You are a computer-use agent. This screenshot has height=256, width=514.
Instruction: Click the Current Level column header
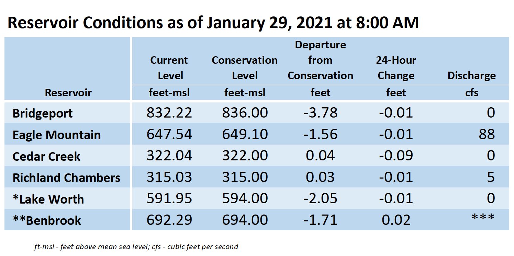(x=169, y=68)
